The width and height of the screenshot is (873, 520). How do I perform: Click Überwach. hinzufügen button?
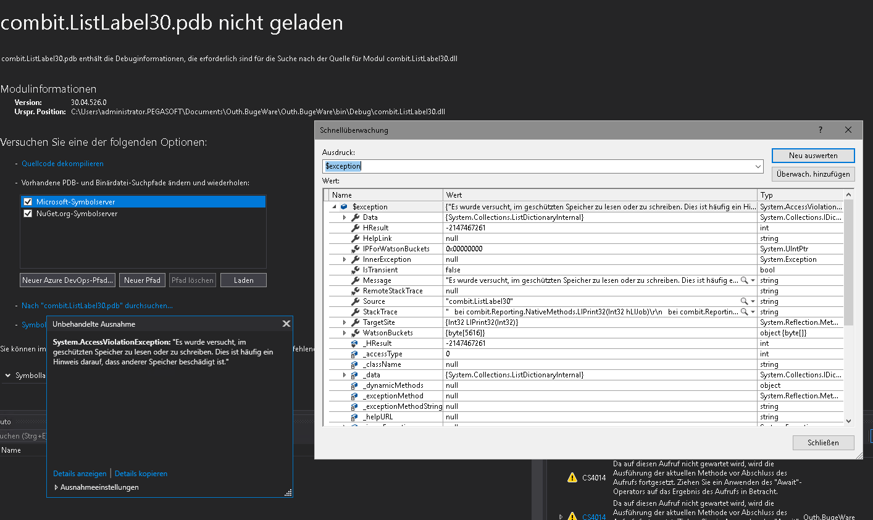(813, 174)
